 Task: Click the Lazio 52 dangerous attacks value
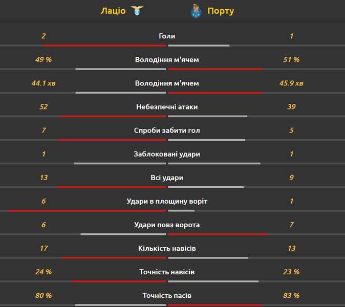pyautogui.click(x=44, y=107)
